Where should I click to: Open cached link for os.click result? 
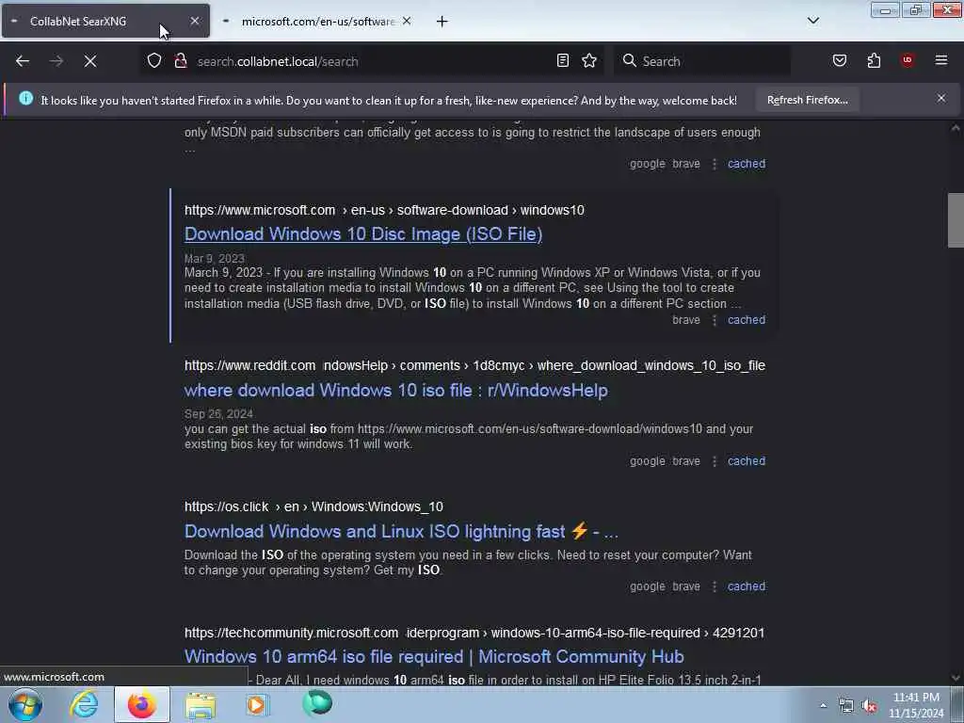pos(747,586)
